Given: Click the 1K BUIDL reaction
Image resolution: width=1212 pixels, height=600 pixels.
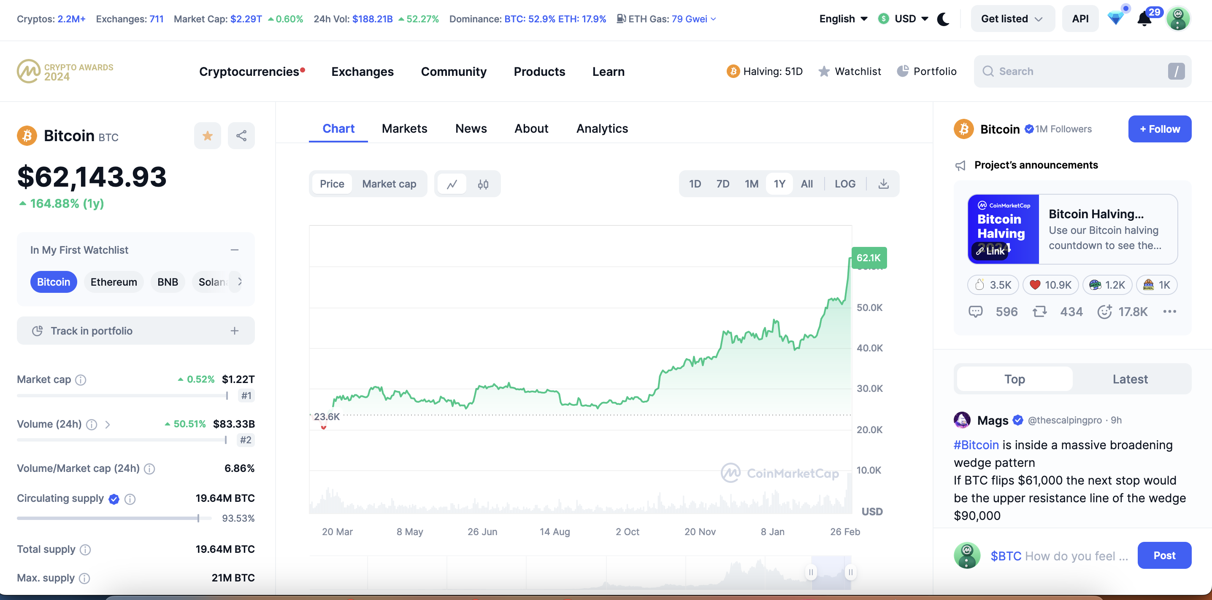Looking at the screenshot, I should [1156, 285].
